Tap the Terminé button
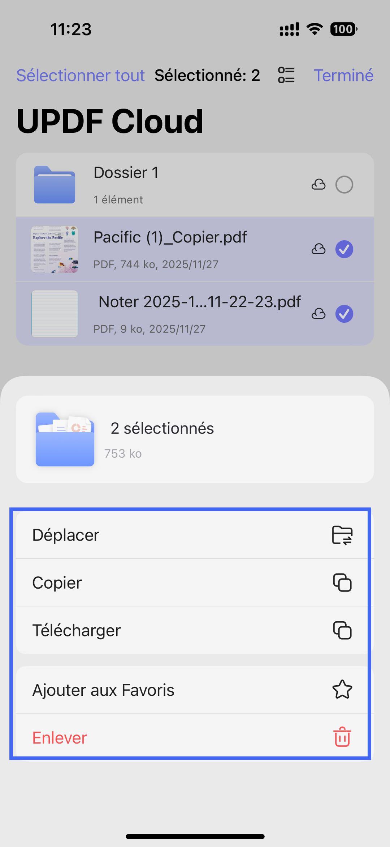This screenshot has height=847, width=390. [x=343, y=75]
